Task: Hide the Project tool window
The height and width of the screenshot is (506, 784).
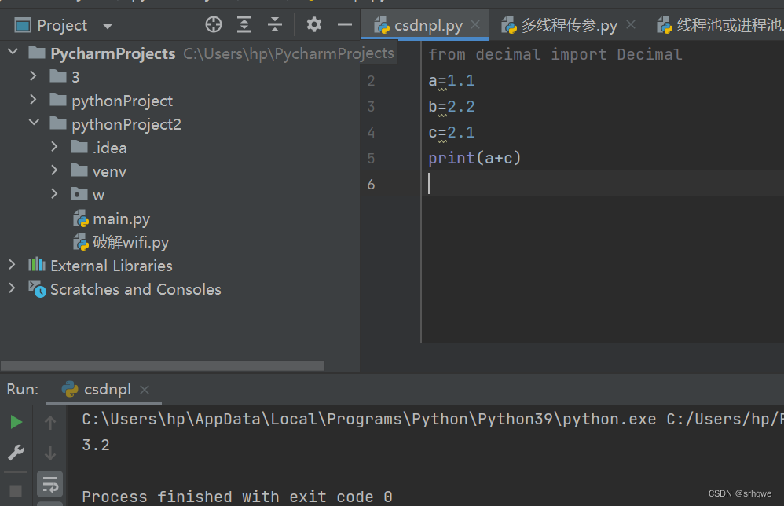Action: (344, 24)
